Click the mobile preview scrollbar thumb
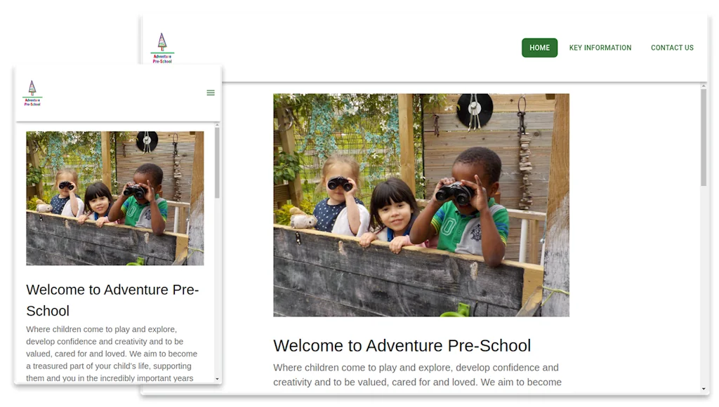Image resolution: width=719 pixels, height=407 pixels. click(x=217, y=163)
